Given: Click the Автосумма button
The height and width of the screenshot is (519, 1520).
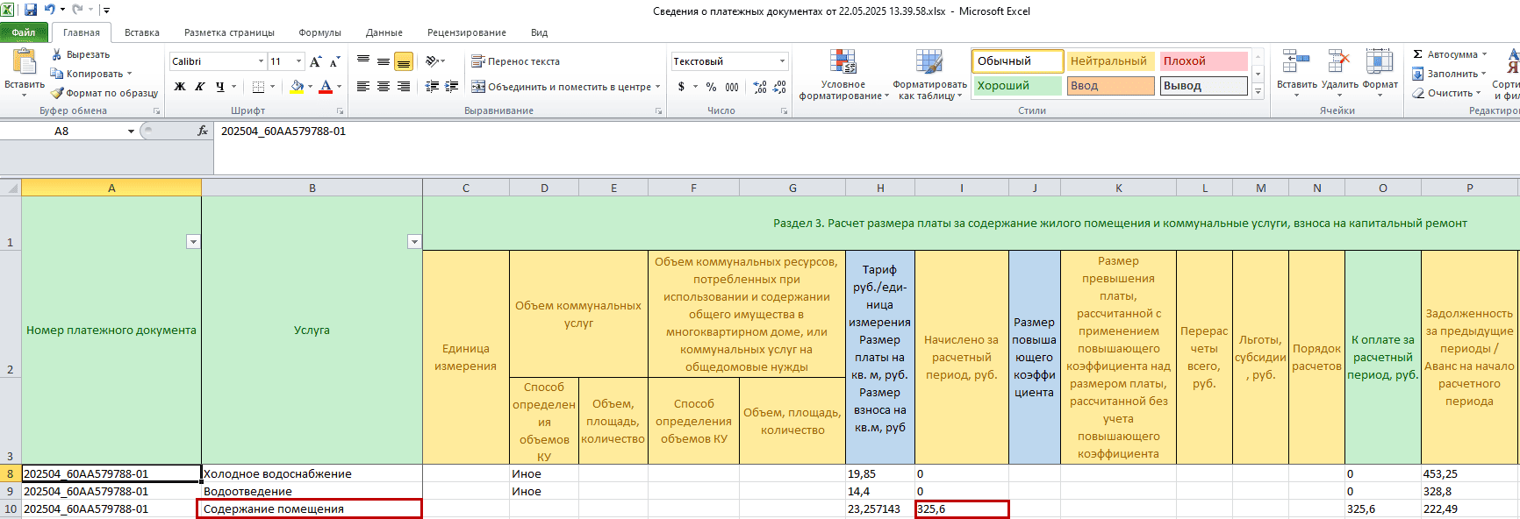Looking at the screenshot, I should [x=1450, y=54].
